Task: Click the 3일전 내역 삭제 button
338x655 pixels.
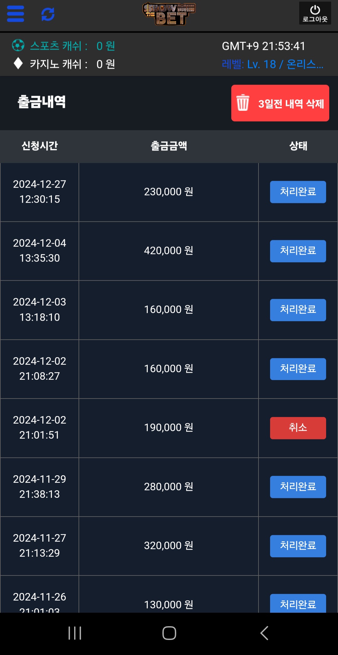Action: 280,103
